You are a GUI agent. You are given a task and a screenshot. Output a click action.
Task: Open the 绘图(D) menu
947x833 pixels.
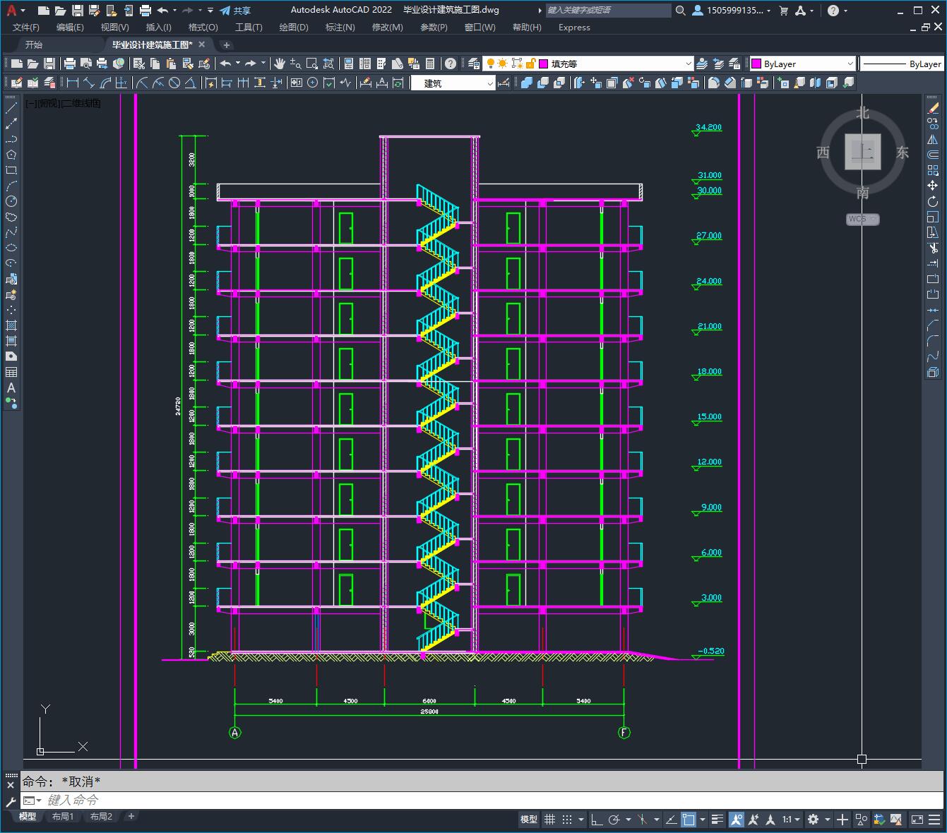point(294,28)
